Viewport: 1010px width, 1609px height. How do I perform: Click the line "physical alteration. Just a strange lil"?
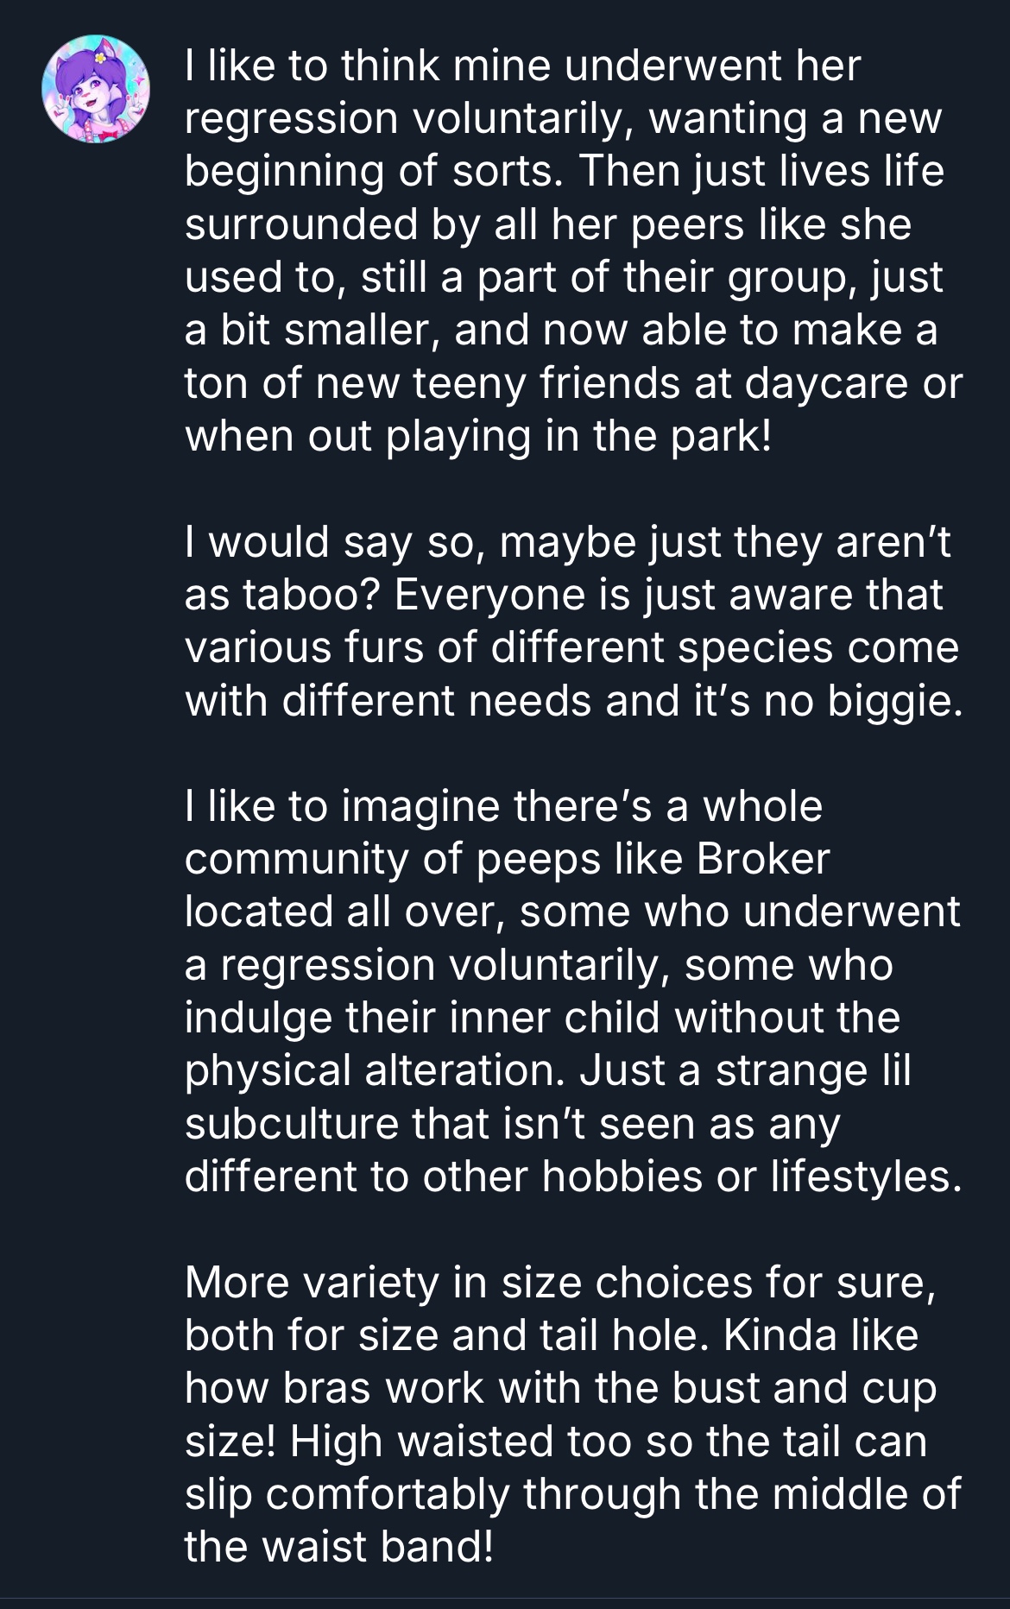coord(548,1070)
